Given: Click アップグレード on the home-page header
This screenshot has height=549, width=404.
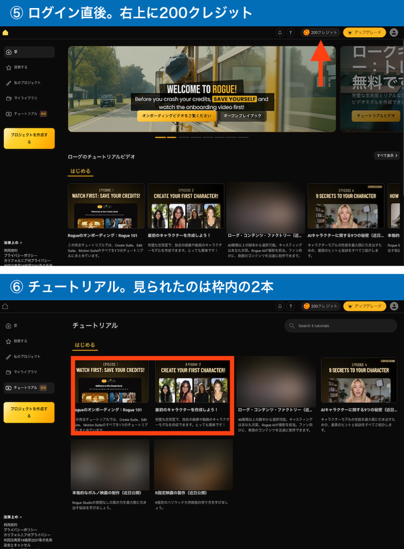Looking at the screenshot, I should pyautogui.click(x=364, y=32).
